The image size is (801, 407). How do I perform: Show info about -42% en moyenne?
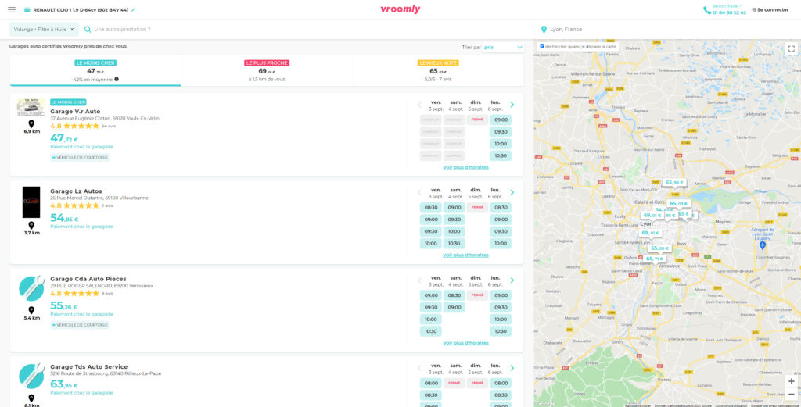click(x=117, y=79)
